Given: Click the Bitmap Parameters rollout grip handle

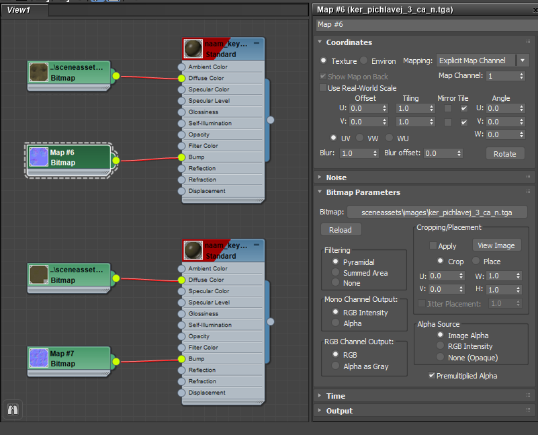Looking at the screenshot, I should 528,192.
